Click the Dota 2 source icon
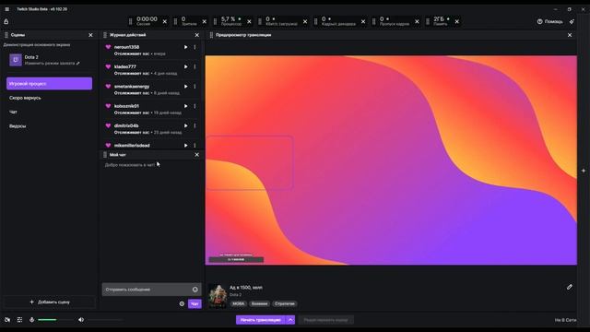The image size is (590, 332). click(16, 60)
